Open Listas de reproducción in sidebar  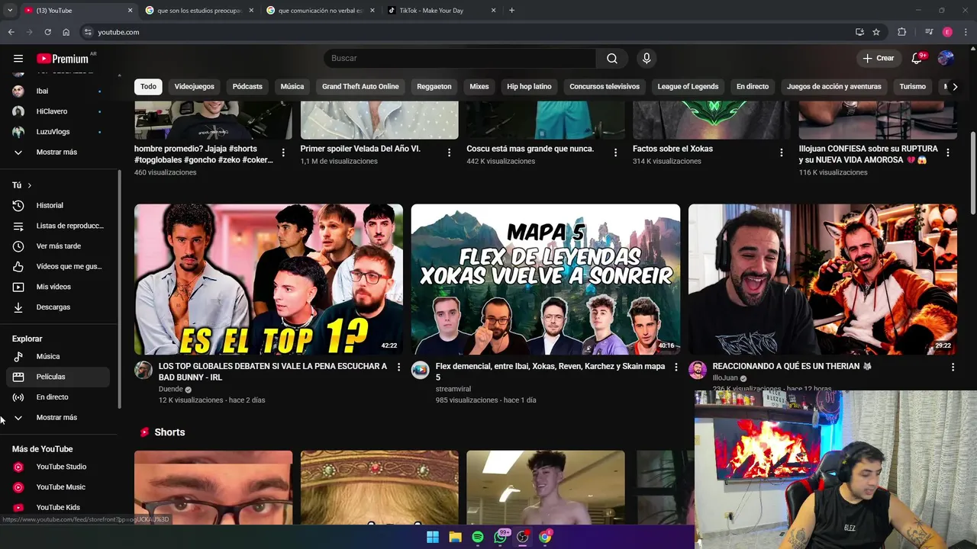pyautogui.click(x=58, y=226)
